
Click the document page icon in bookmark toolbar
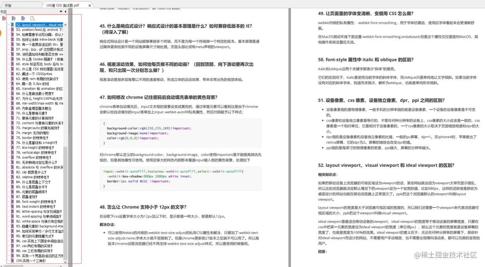click(x=32, y=18)
